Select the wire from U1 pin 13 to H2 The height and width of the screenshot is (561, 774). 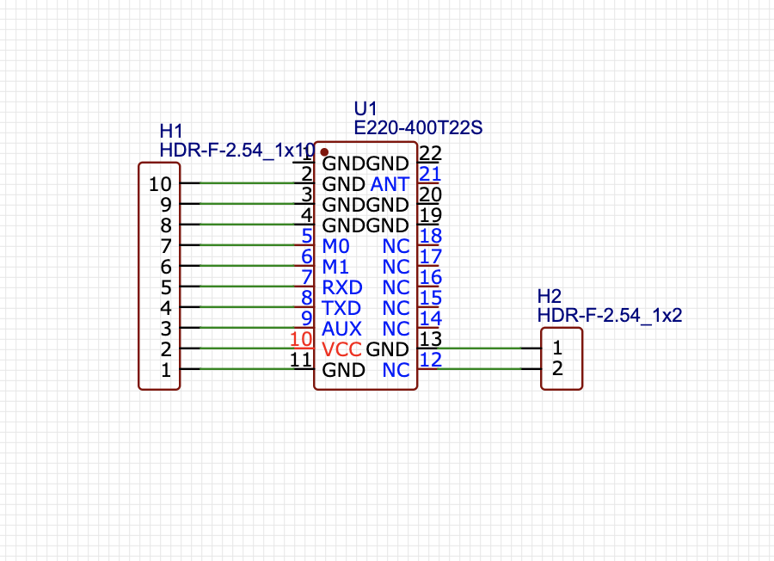pyautogui.click(x=479, y=348)
